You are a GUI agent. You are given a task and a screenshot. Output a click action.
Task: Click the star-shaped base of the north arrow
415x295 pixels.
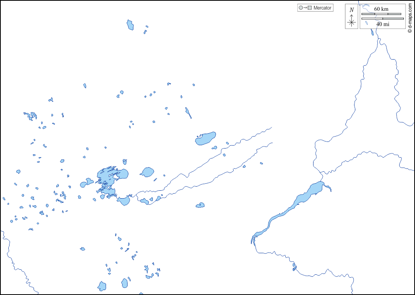click(x=352, y=23)
